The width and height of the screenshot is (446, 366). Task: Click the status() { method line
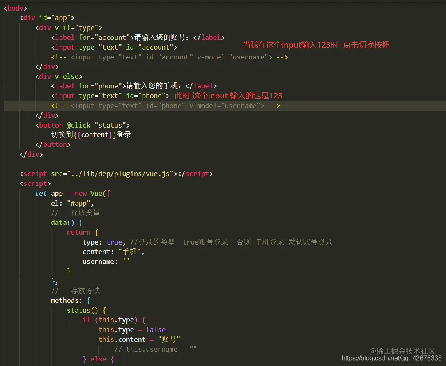click(x=87, y=310)
